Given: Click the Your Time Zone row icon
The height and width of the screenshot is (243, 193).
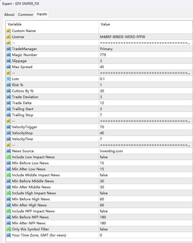Looking at the screenshot, I should (x=8, y=235).
